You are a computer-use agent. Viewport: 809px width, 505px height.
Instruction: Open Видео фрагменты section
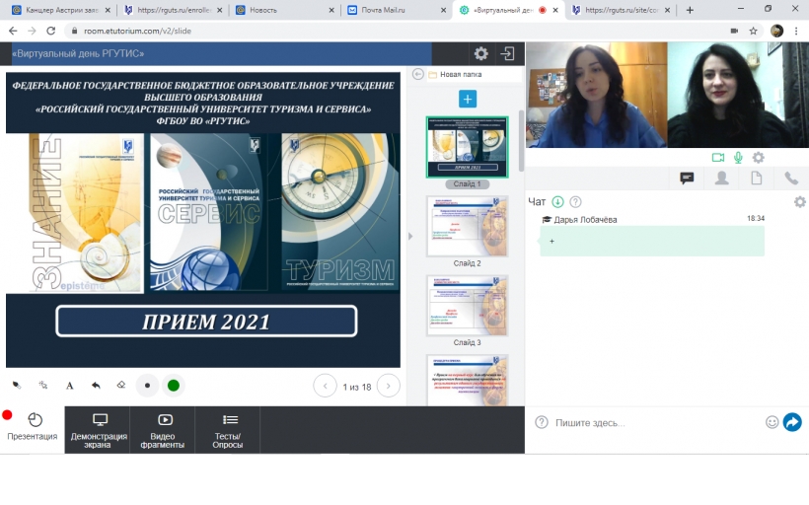coord(163,430)
